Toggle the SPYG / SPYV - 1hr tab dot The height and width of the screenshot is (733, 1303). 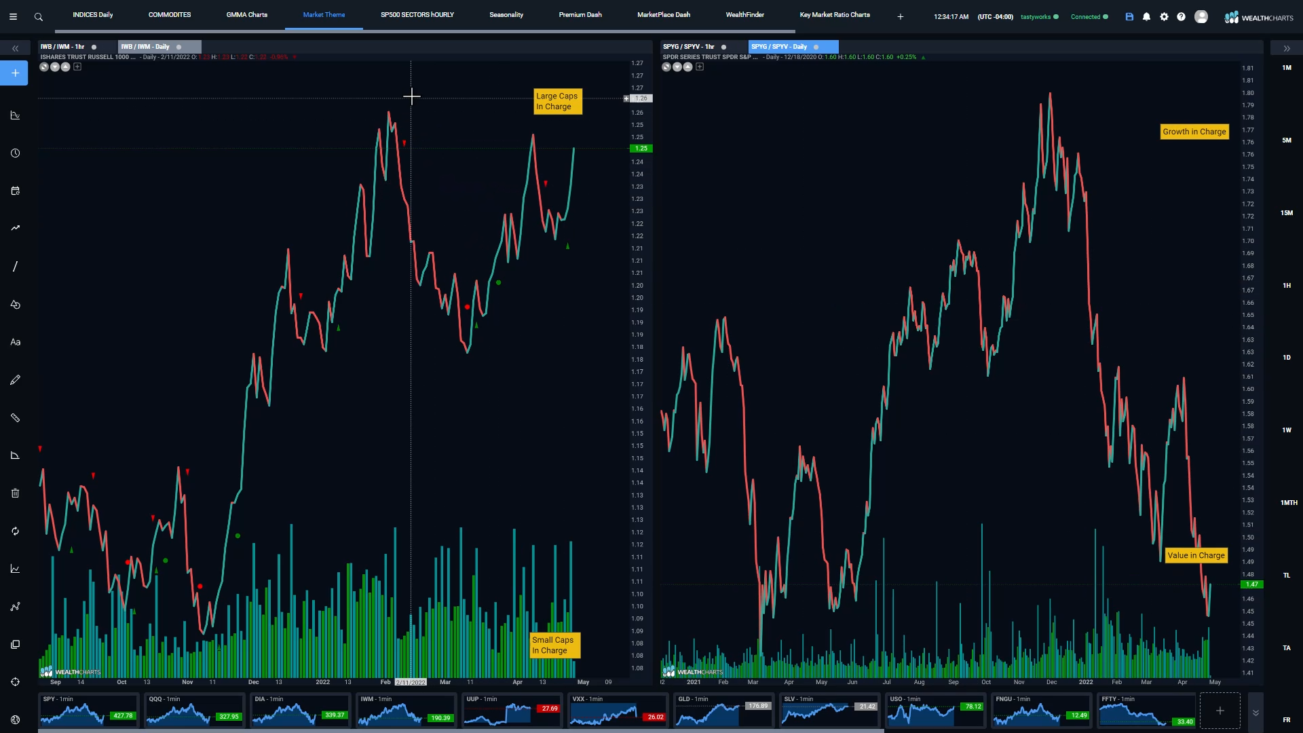(x=723, y=47)
